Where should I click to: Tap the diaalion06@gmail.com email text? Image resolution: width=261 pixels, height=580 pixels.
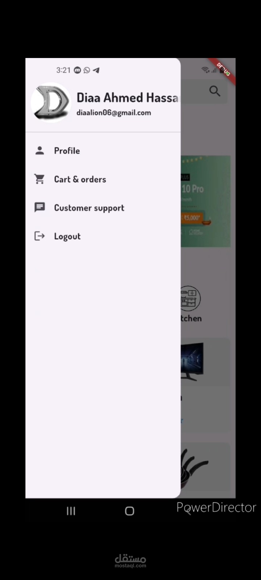[x=113, y=113]
